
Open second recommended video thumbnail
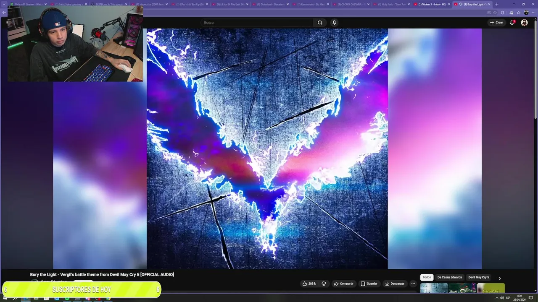coord(462,288)
